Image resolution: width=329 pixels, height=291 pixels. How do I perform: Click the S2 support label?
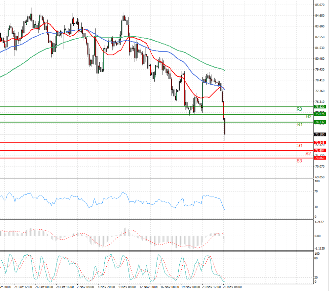(308, 154)
